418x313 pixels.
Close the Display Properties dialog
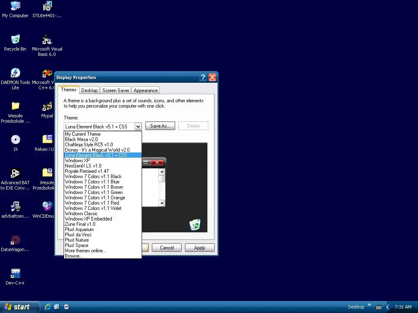click(x=212, y=77)
